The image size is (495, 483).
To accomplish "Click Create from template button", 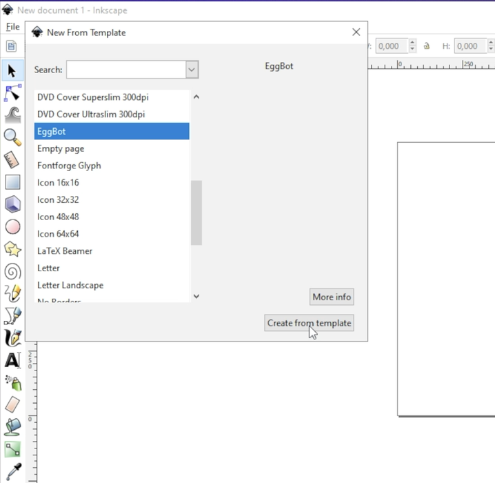I will click(309, 323).
